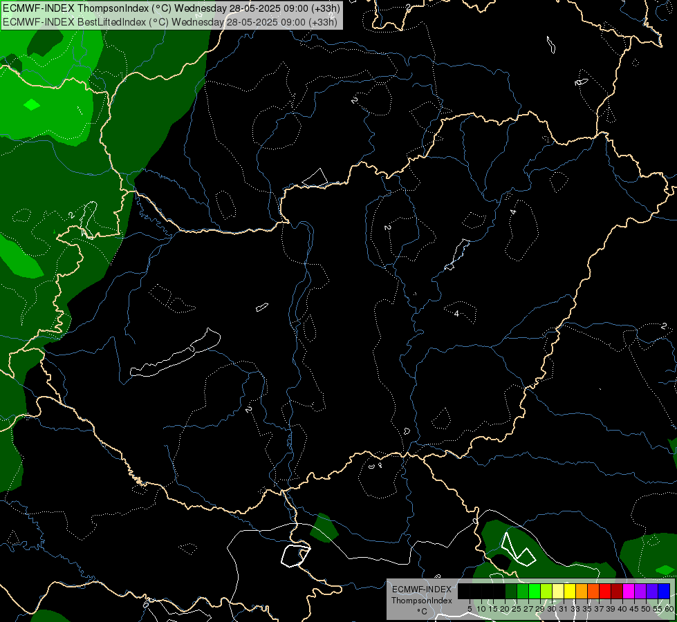Click the legend tick value 10

481,609
